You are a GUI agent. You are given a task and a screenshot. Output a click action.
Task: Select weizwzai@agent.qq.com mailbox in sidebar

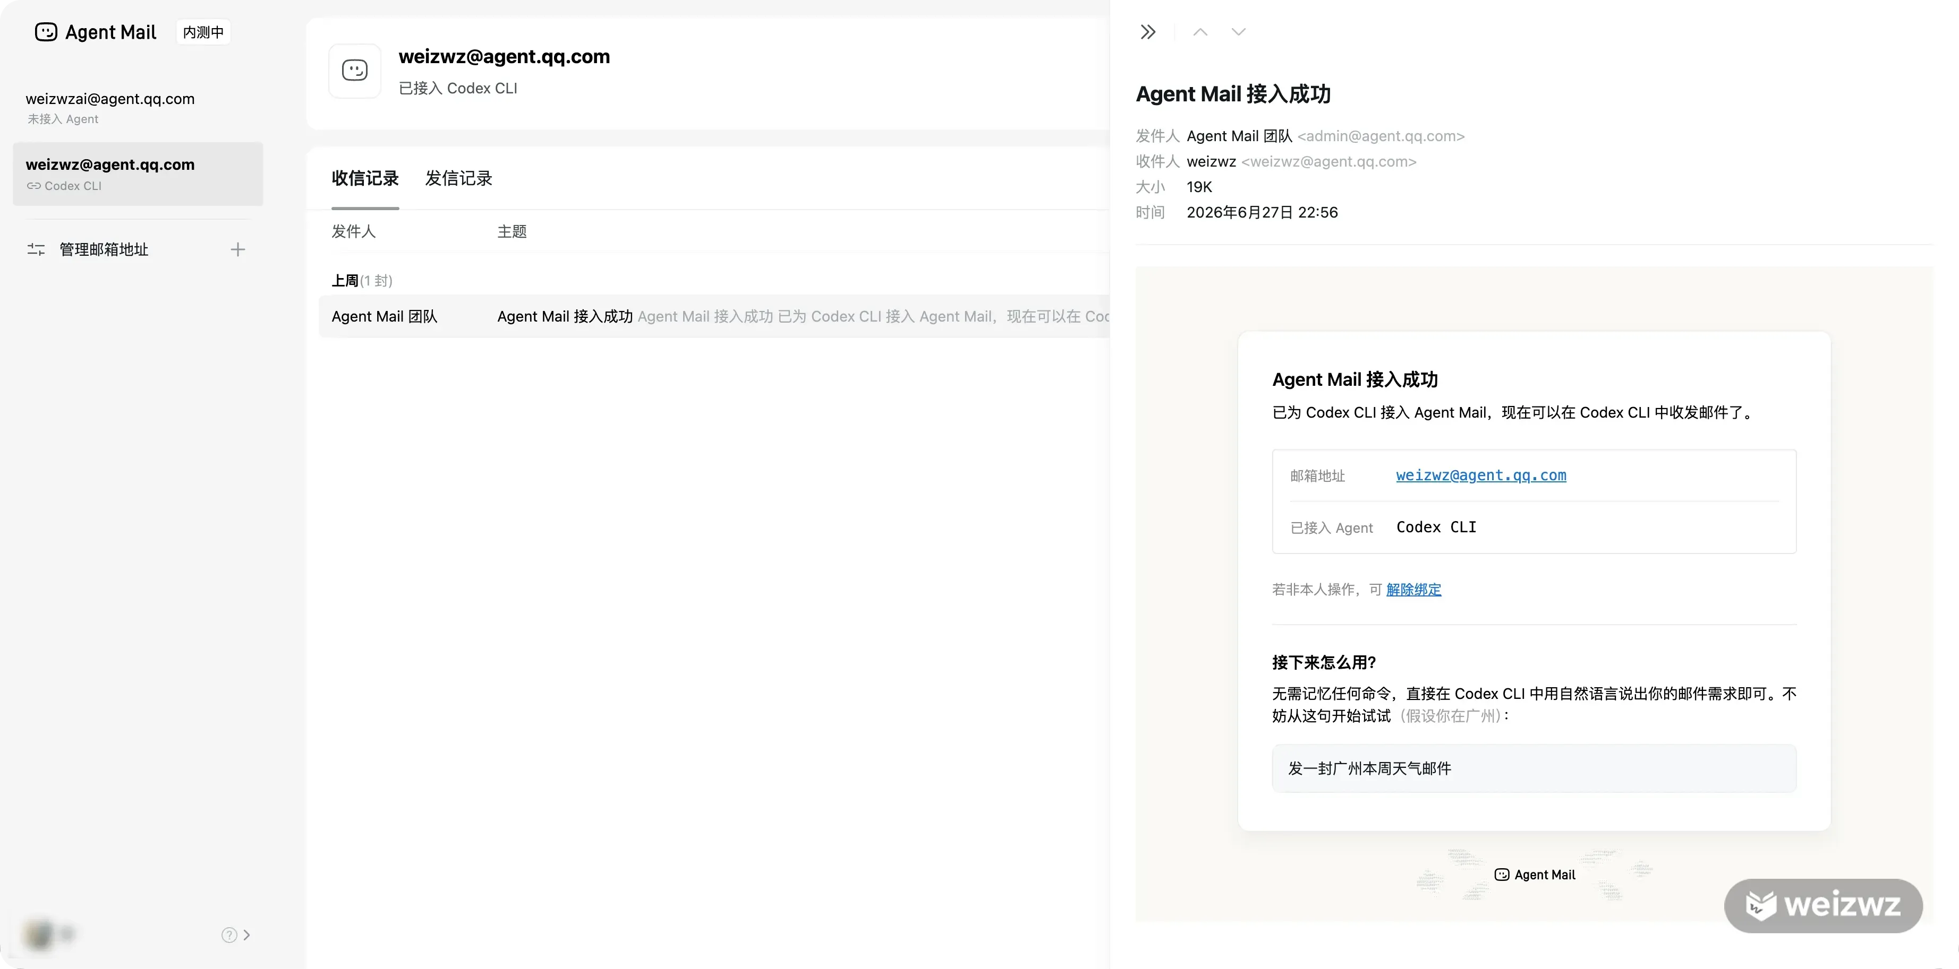point(138,108)
